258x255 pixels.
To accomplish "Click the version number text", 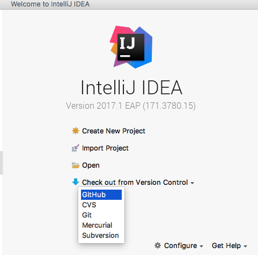I will point(131,106).
